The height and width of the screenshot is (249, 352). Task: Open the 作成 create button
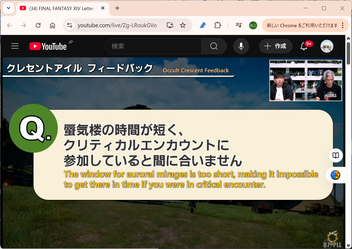point(276,46)
